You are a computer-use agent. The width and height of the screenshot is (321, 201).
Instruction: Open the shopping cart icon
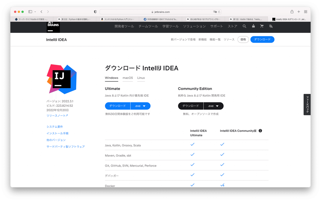262,26
